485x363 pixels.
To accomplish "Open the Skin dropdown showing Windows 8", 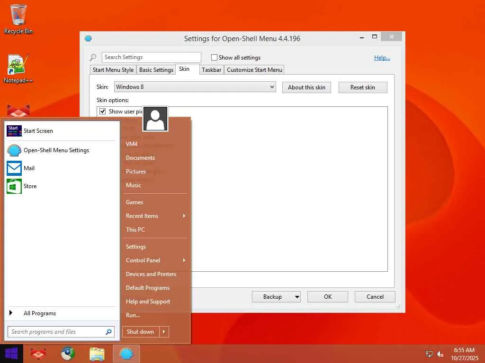I will tap(195, 87).
